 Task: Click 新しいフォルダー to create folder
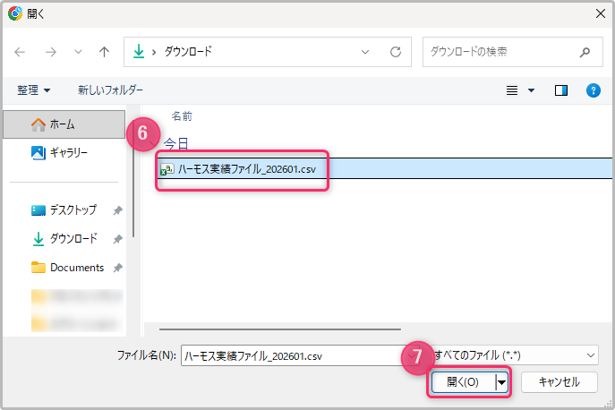110,90
